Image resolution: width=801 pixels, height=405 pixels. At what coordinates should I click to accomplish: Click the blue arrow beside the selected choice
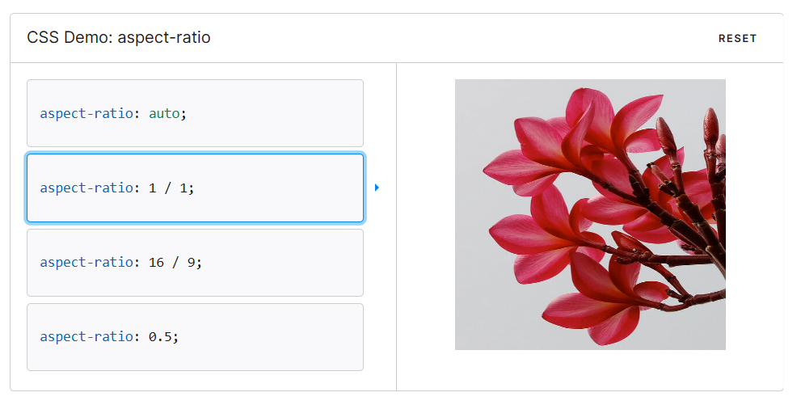tap(377, 188)
